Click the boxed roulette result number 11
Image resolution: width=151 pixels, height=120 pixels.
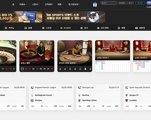click(22, 69)
